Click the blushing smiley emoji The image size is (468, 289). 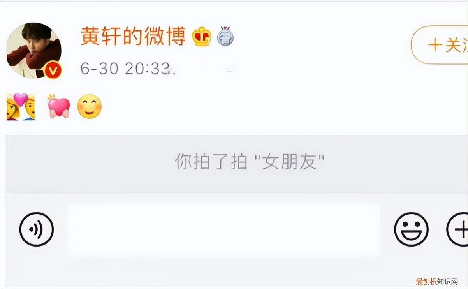90,107
